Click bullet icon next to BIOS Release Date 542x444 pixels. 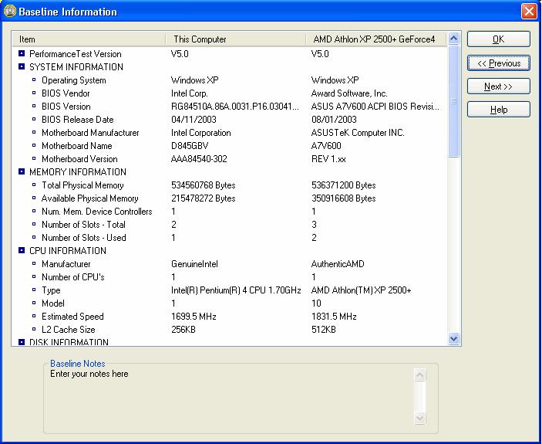(x=34, y=119)
